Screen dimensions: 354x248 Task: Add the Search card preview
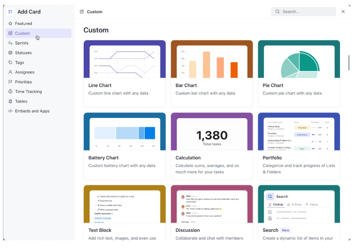(299, 204)
